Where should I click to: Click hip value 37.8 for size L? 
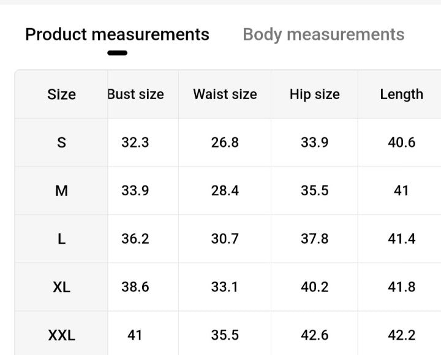[x=314, y=239]
